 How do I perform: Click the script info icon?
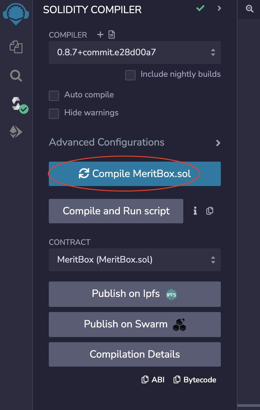195,211
